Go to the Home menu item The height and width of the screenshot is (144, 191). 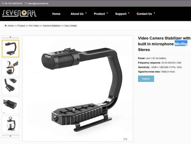[x=56, y=14]
